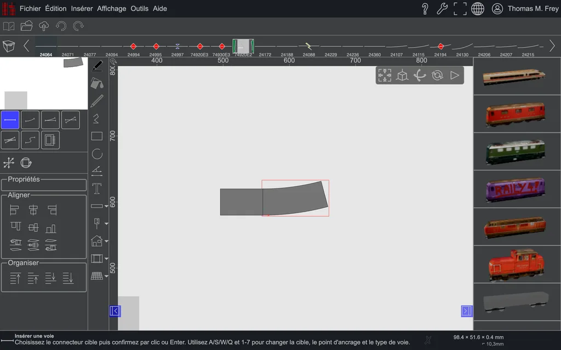The height and width of the screenshot is (350, 561).
Task: Click the jump-to-end blue button
Action: (x=467, y=311)
